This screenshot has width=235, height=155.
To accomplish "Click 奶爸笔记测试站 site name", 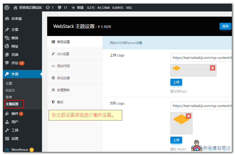I will 30,8.
